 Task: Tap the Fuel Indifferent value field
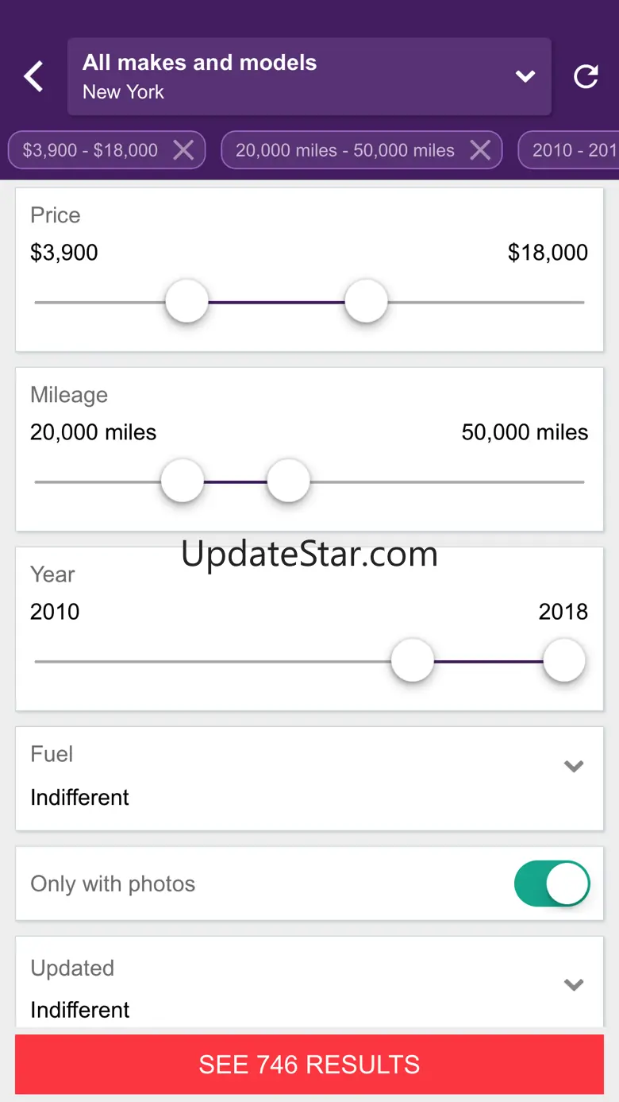pyautogui.click(x=79, y=797)
